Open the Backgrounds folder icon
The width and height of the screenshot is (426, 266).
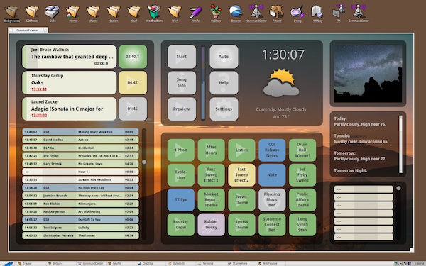[11, 13]
